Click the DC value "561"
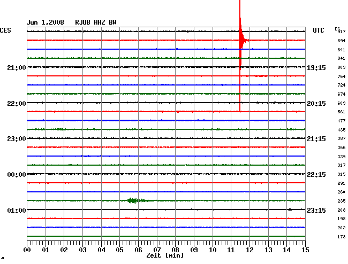348x264 pixels. pyautogui.click(x=342, y=112)
